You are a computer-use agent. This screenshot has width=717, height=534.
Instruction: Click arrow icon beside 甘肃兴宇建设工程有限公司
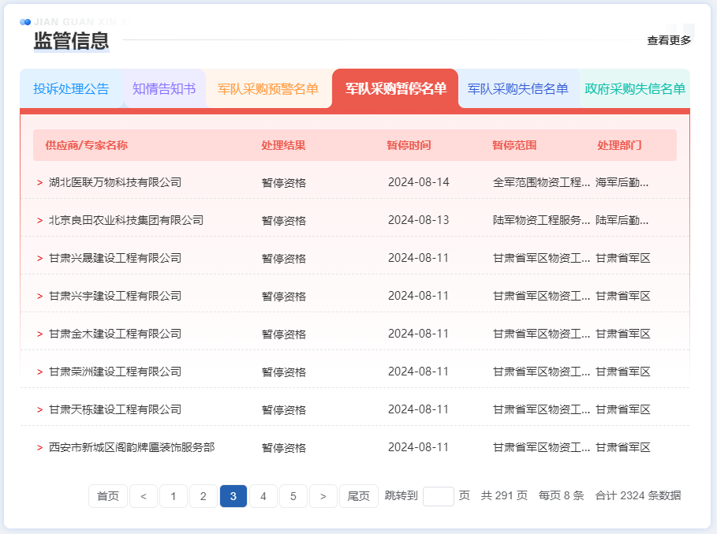39,297
